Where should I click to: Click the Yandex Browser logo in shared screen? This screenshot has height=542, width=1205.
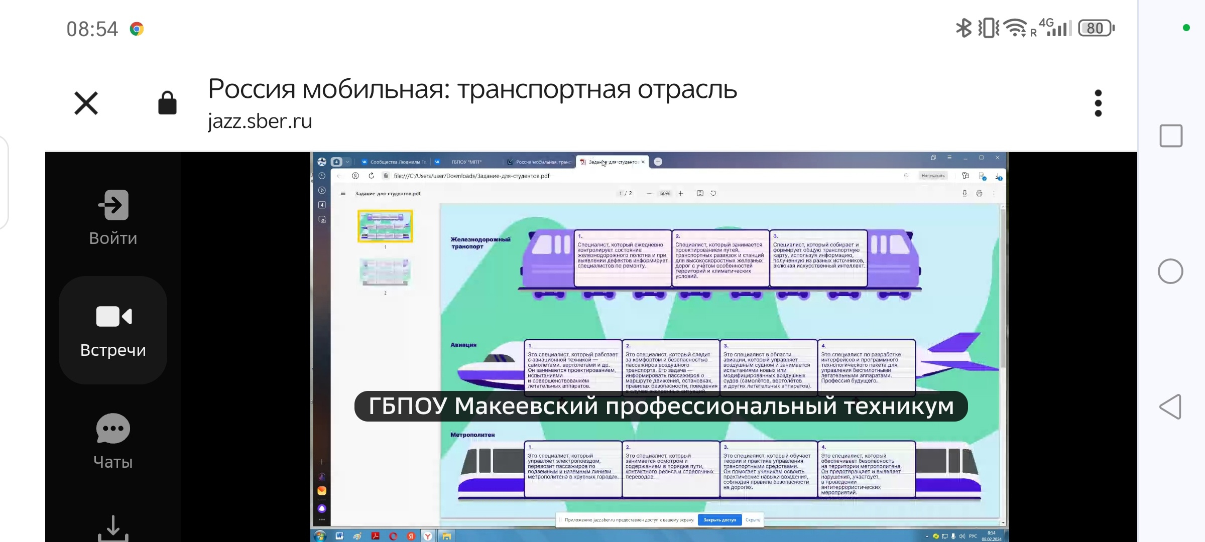322,162
